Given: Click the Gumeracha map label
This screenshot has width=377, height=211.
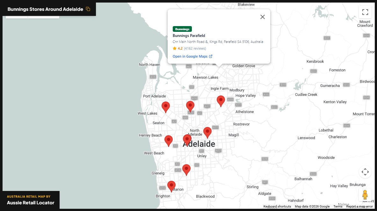Looking at the screenshot, I should point(330,86).
